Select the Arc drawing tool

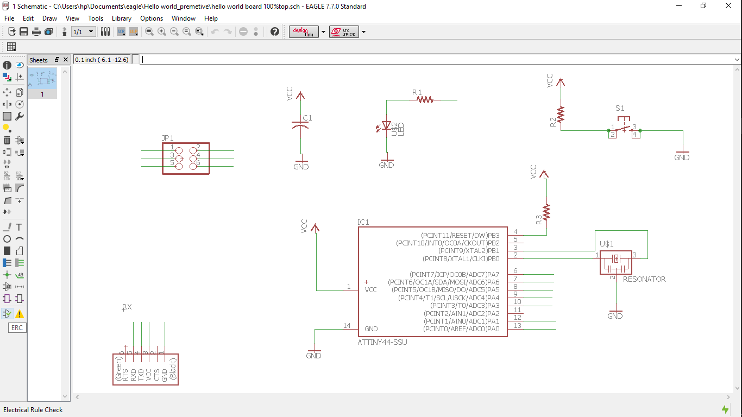(20, 239)
